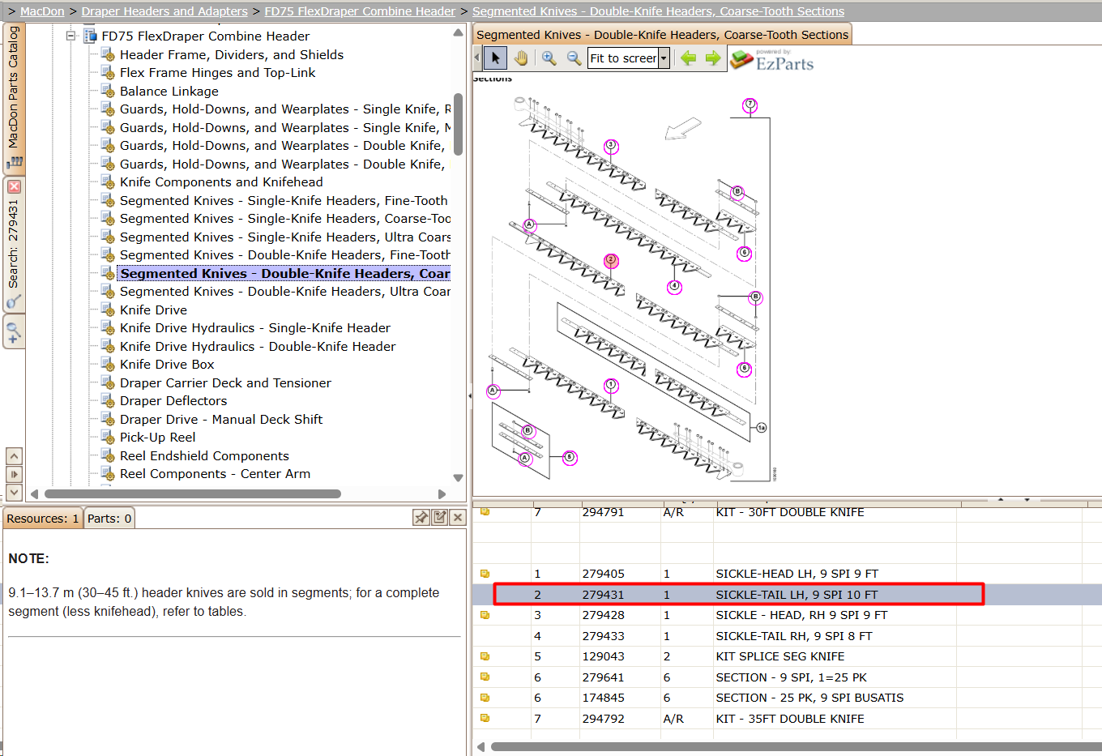1102x756 pixels.
Task: Collapse the FD75 FlexDraper Combine Header node
Action: click(70, 36)
